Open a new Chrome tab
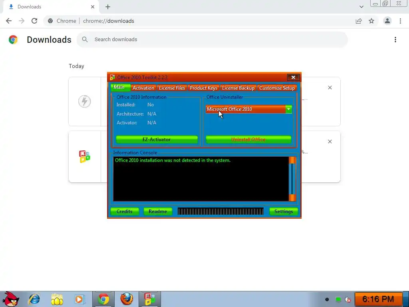This screenshot has width=409, height=307. 108,7
